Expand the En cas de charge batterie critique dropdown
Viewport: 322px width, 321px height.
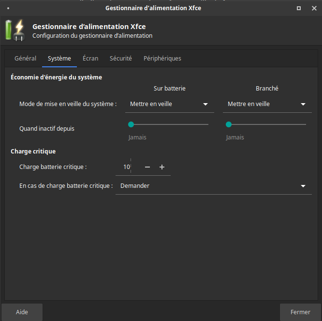(x=214, y=186)
